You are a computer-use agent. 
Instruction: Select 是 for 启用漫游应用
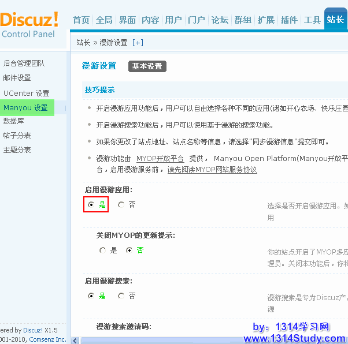click(x=91, y=204)
